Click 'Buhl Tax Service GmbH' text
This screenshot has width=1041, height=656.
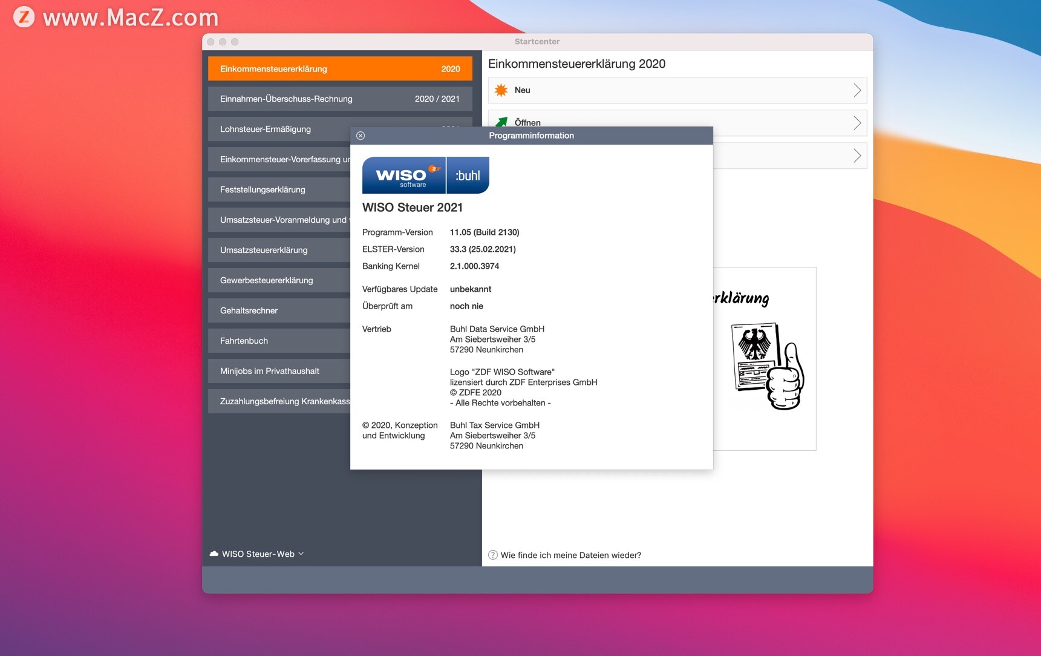coord(495,425)
